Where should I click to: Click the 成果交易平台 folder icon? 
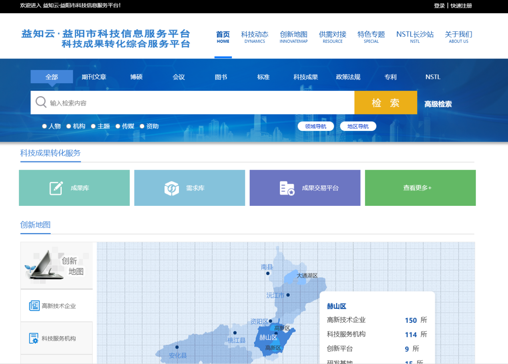[287, 188]
